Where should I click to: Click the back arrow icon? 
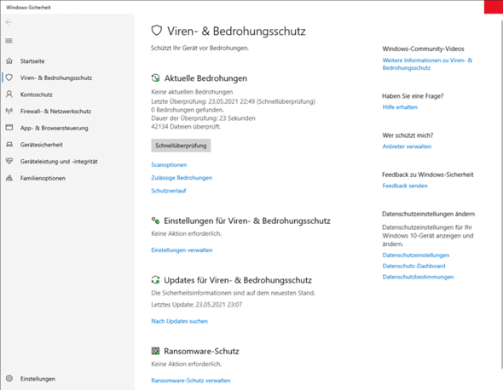point(9,22)
